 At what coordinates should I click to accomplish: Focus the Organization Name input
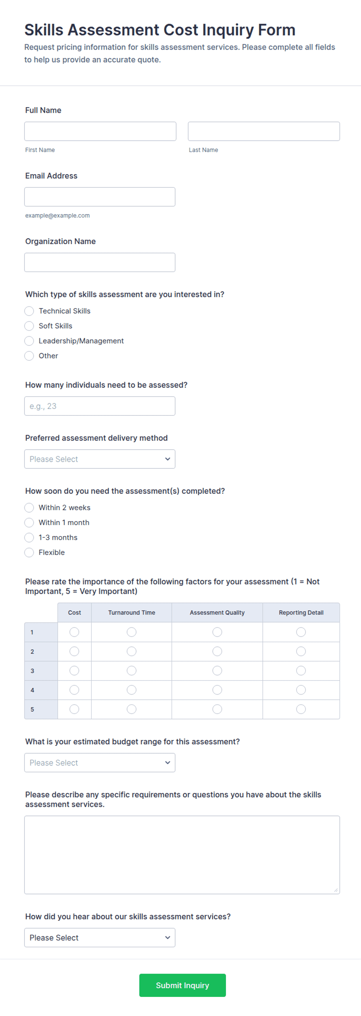[x=100, y=262]
